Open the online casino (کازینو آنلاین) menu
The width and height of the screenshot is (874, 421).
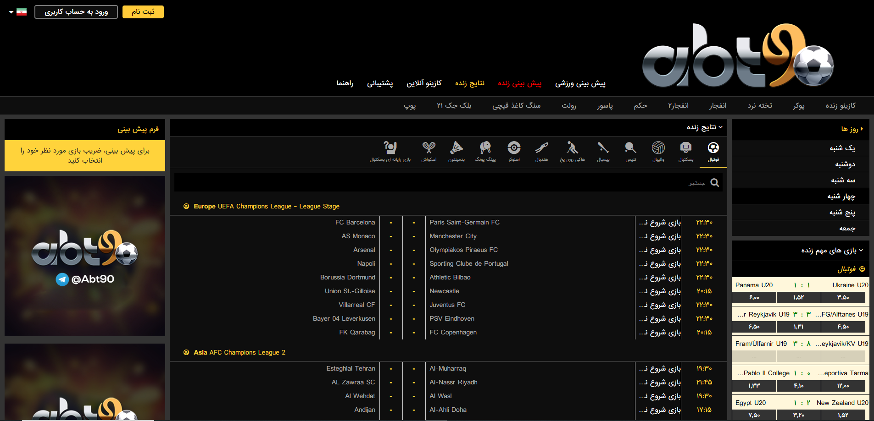pyautogui.click(x=423, y=83)
